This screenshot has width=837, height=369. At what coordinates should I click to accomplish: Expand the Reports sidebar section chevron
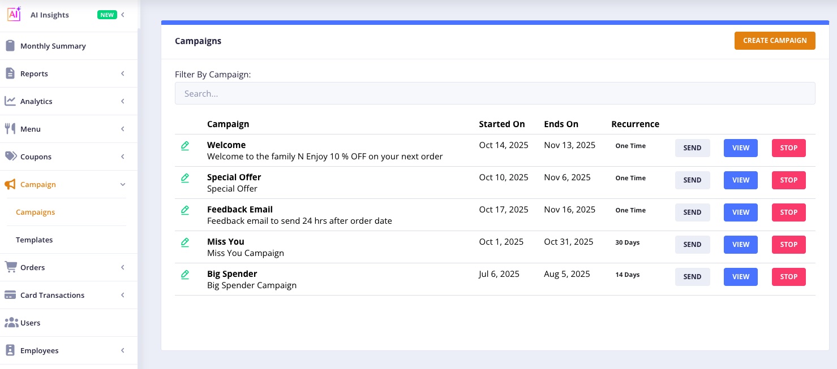pyautogui.click(x=123, y=73)
